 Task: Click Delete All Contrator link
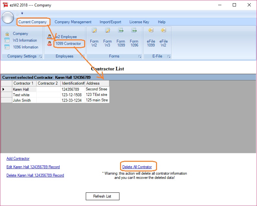[x=137, y=167]
